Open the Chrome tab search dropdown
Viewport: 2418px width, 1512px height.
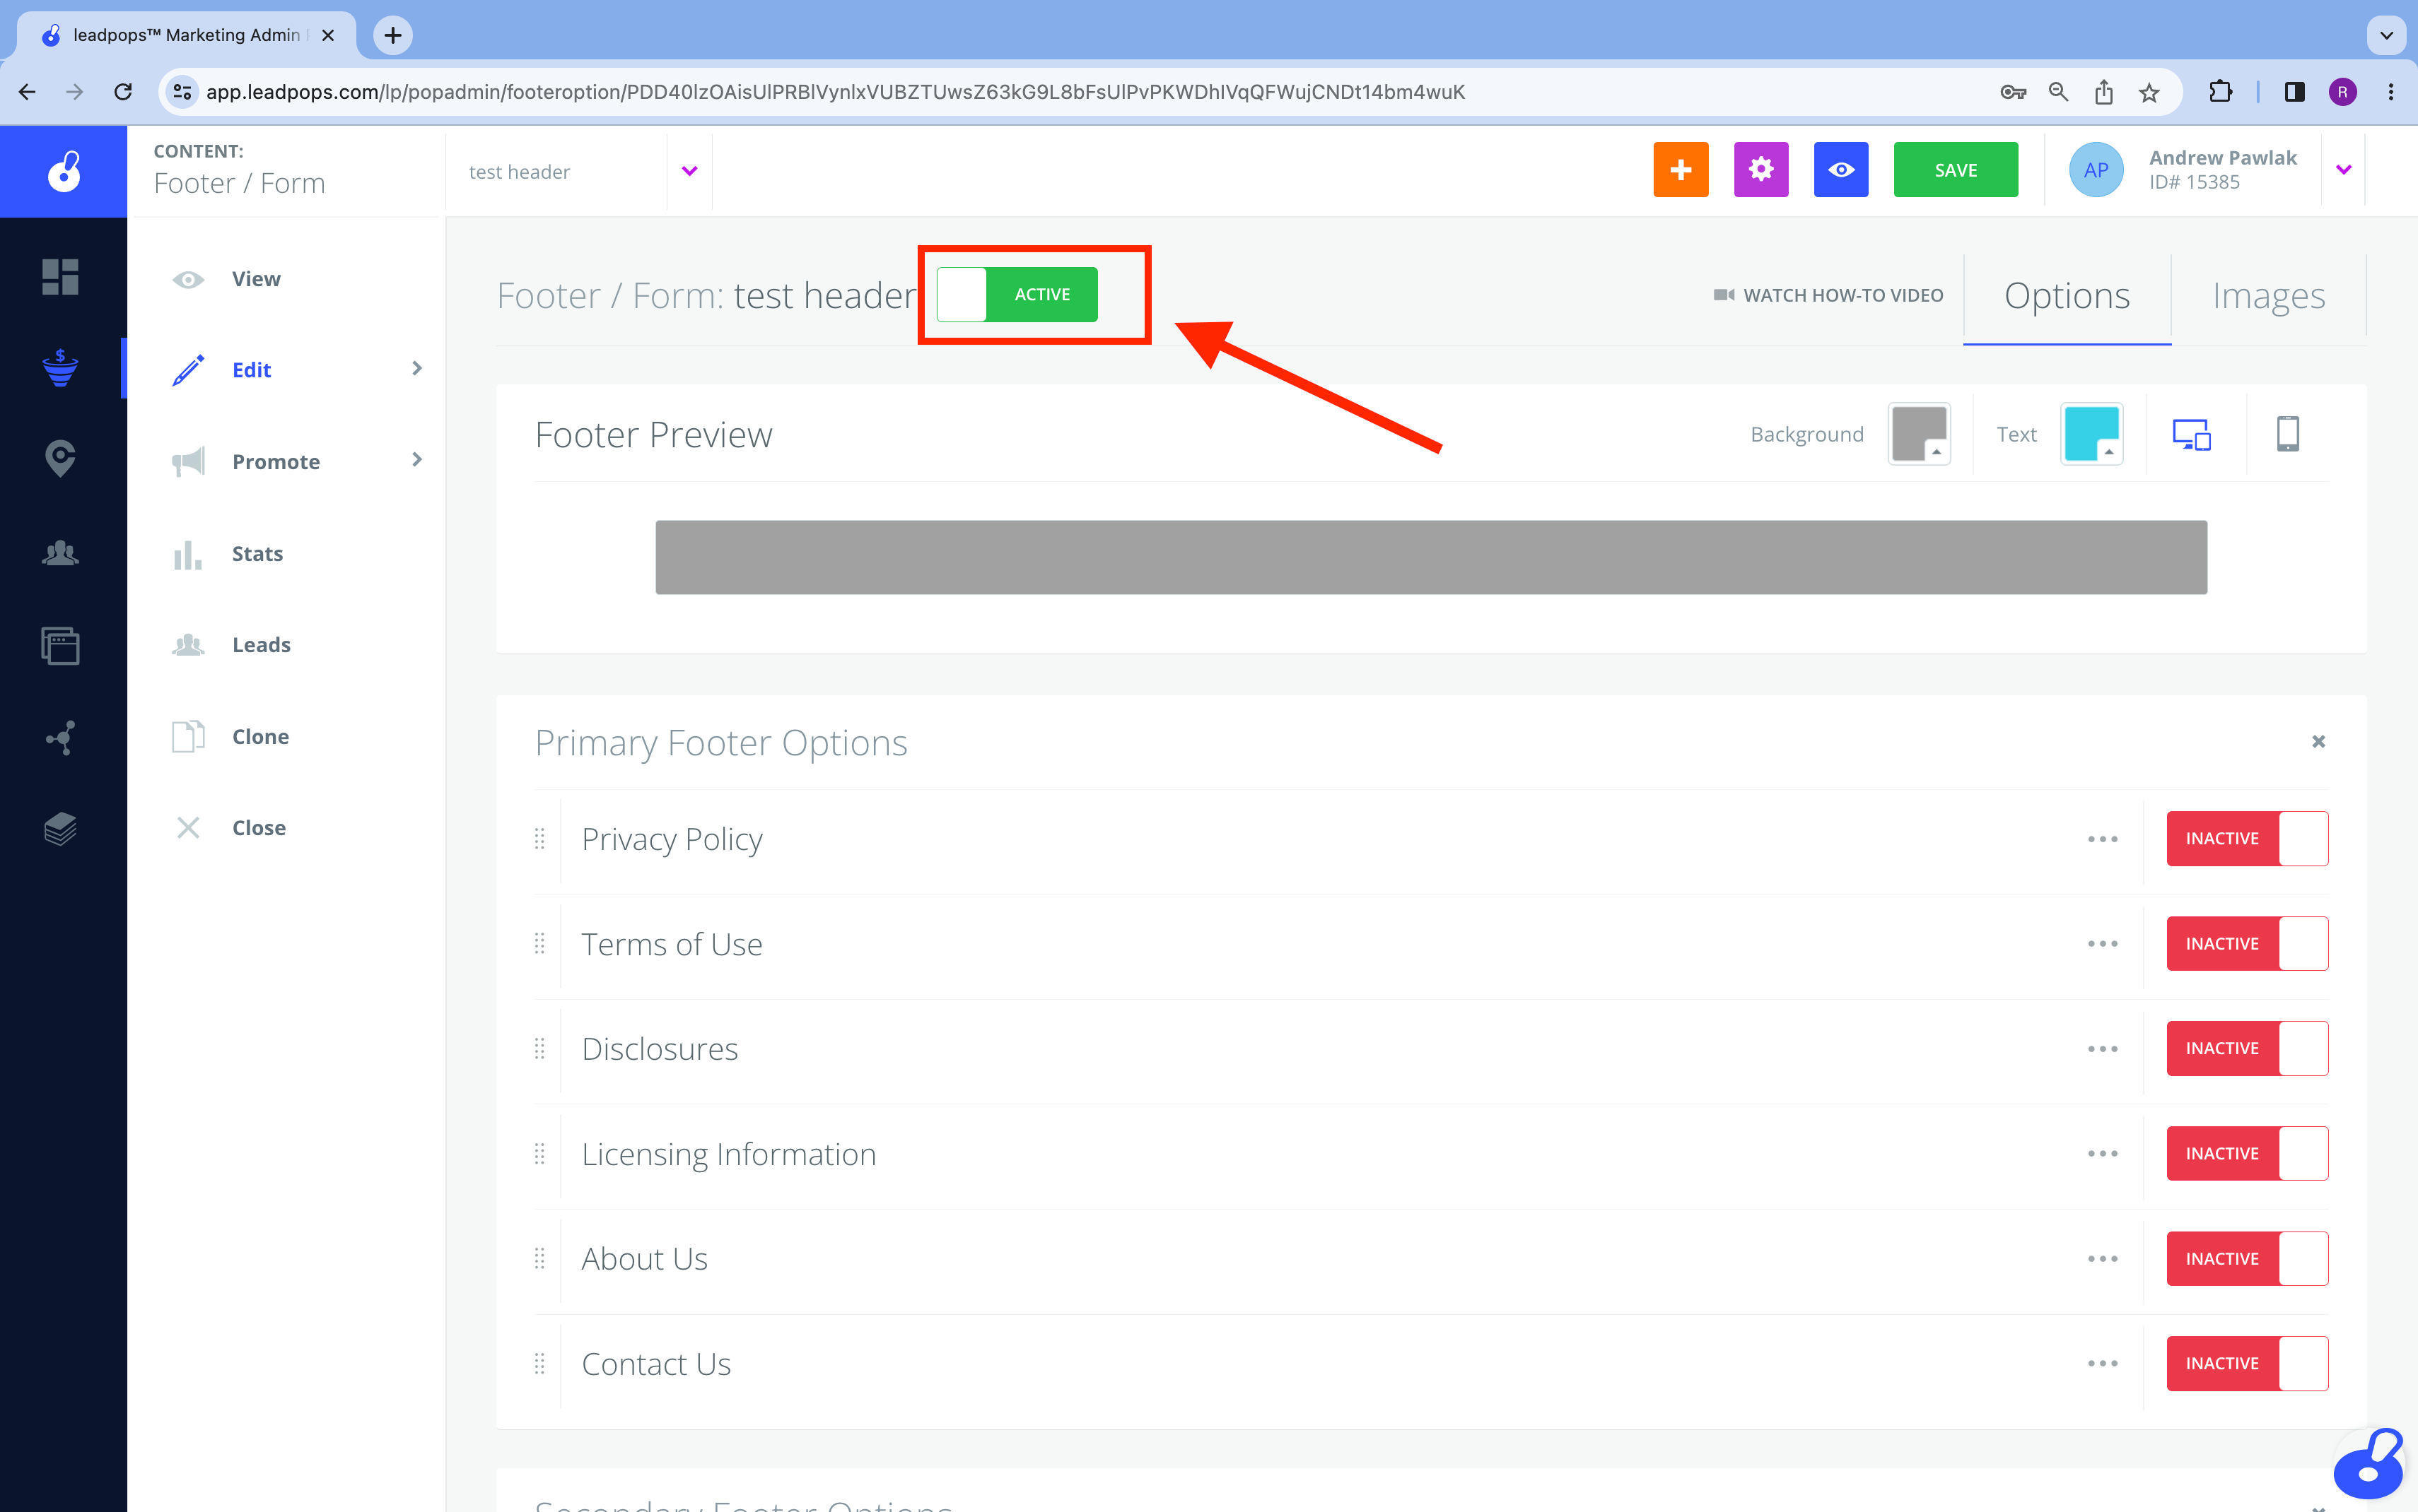2386,35
